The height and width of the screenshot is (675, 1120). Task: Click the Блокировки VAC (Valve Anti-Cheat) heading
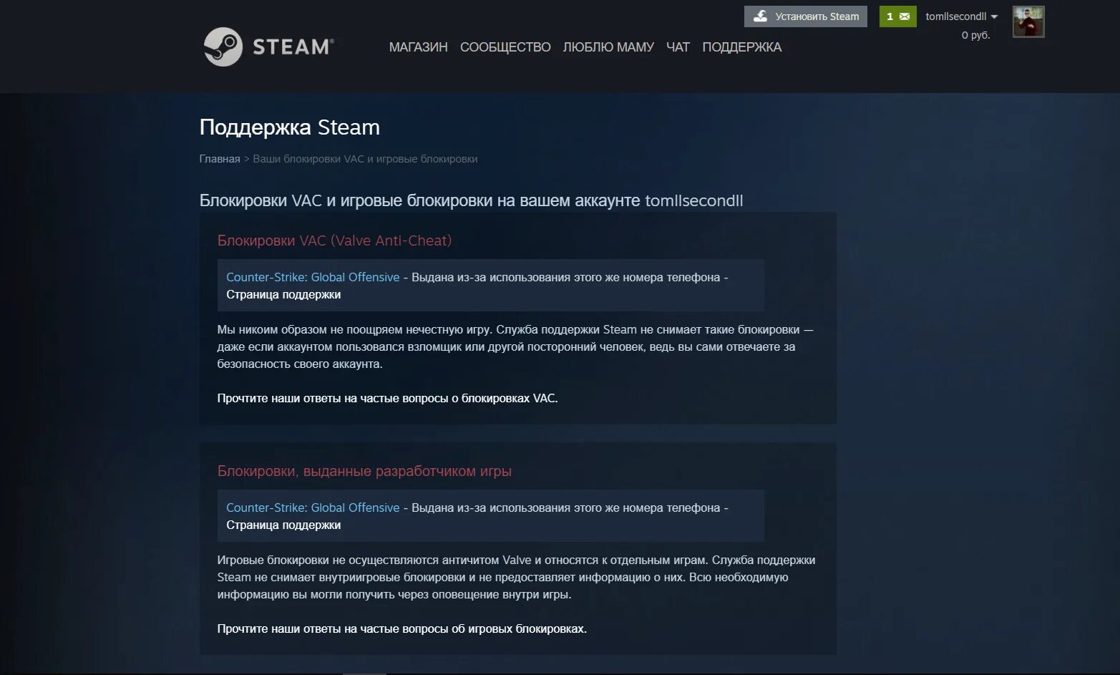click(x=334, y=241)
